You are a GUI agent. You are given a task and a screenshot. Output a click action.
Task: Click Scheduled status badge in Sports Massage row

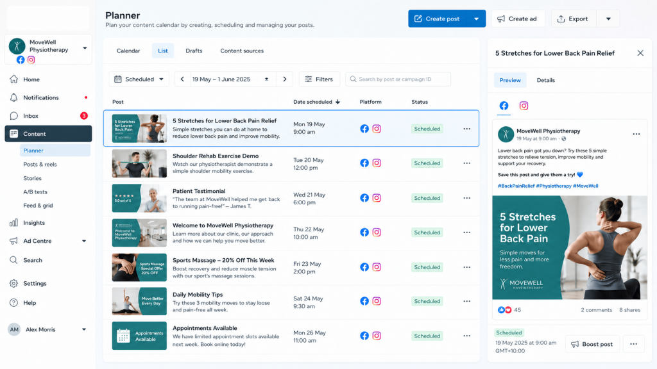point(427,267)
